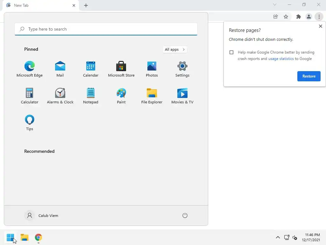Launch the Mail app
326x245 pixels.
point(60,69)
